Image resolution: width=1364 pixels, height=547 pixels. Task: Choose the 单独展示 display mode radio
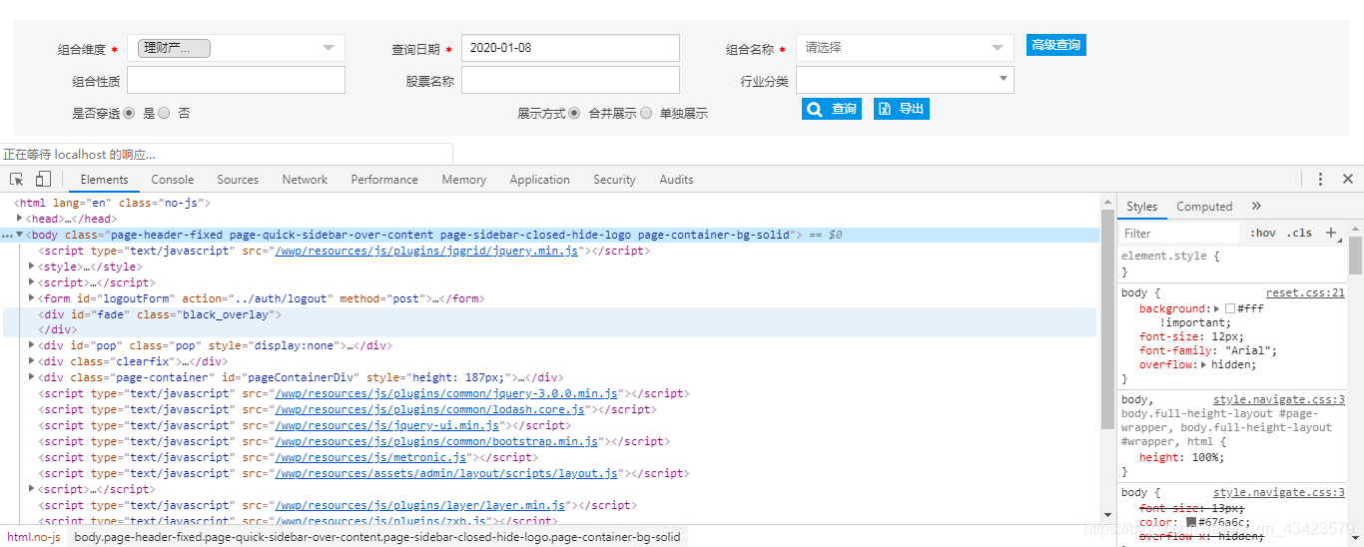point(646,114)
